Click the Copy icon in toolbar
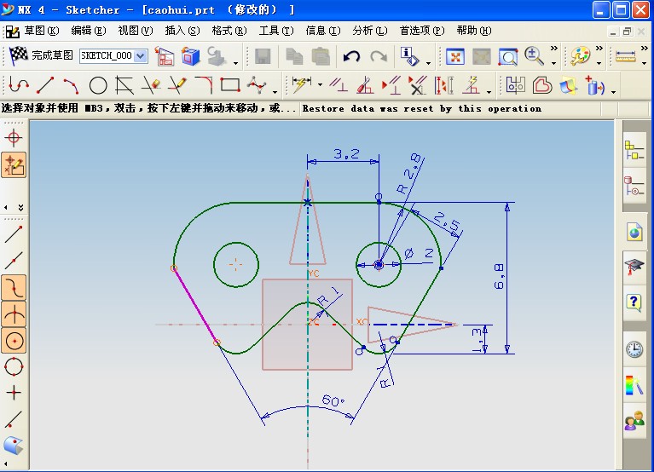The height and width of the screenshot is (472, 654). tap(294, 56)
